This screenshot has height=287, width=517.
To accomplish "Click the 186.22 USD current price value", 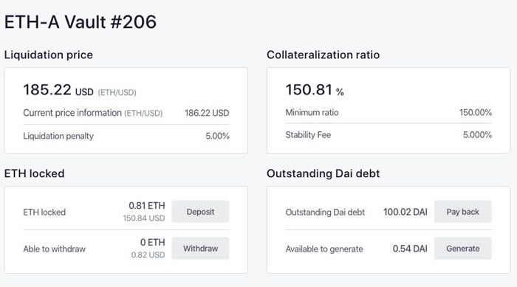I will [x=207, y=113].
